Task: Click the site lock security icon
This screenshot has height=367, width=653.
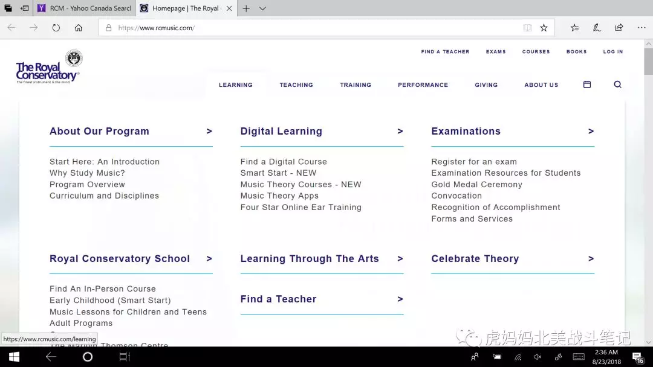Action: coord(109,28)
